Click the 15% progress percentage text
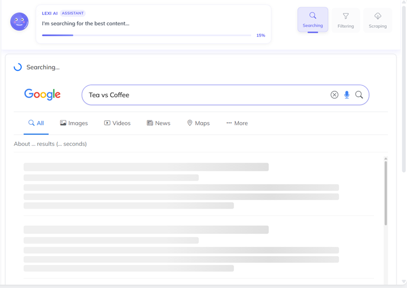Image resolution: width=407 pixels, height=288 pixels. pyautogui.click(x=261, y=35)
